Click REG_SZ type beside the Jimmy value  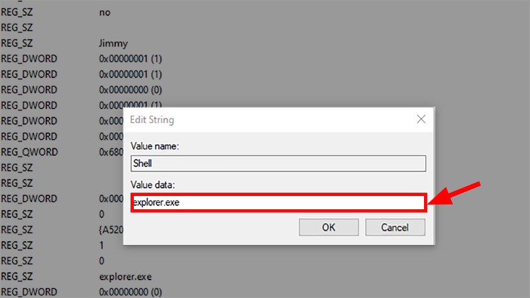click(x=17, y=43)
